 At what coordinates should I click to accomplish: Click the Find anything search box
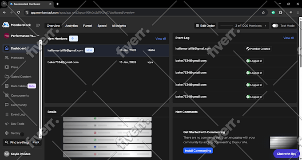point(22,142)
